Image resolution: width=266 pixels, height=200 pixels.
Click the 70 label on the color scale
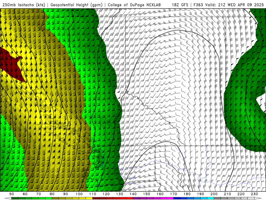[39, 194]
